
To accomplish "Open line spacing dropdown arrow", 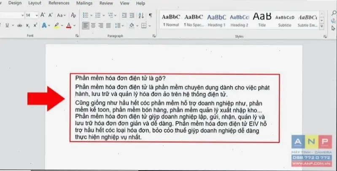I will (x=123, y=26).
